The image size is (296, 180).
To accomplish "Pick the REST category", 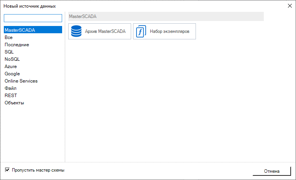I will (x=33, y=96).
